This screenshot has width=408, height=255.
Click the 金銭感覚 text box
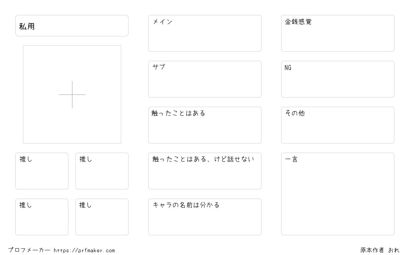coord(338,33)
